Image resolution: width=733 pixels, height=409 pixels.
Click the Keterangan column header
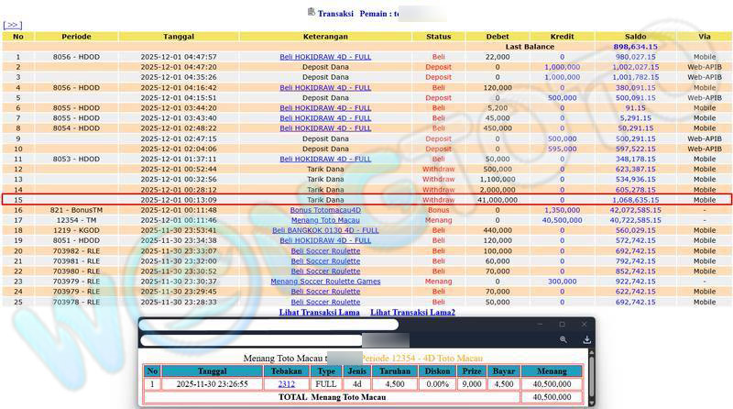pyautogui.click(x=325, y=36)
